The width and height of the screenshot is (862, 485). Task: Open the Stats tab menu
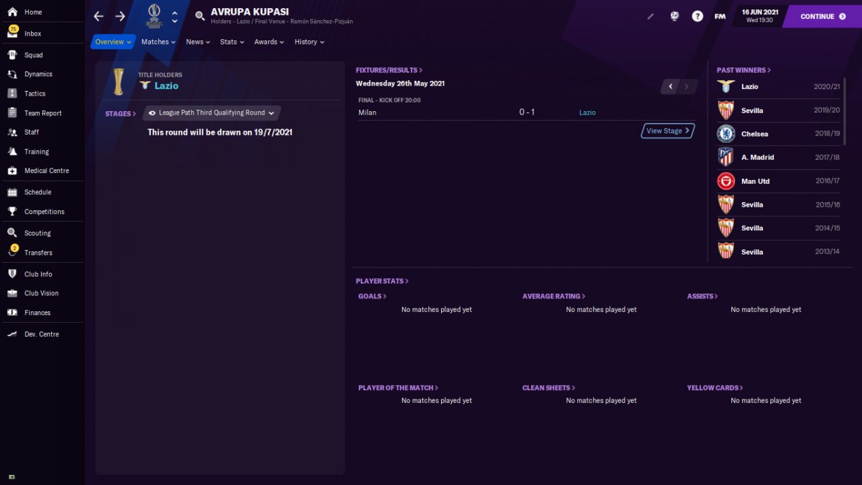tap(232, 42)
